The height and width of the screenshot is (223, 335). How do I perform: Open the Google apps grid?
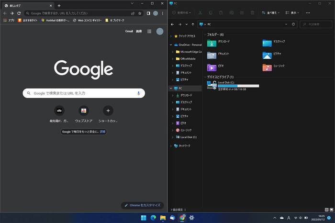coord(149,32)
